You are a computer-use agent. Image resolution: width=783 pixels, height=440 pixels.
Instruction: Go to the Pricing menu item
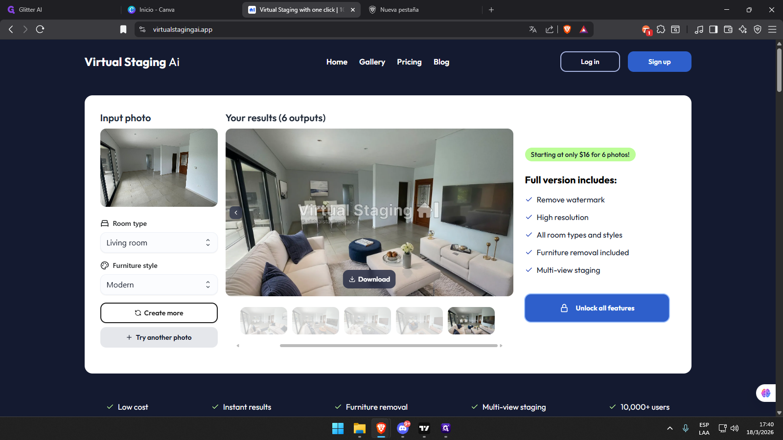tap(409, 62)
